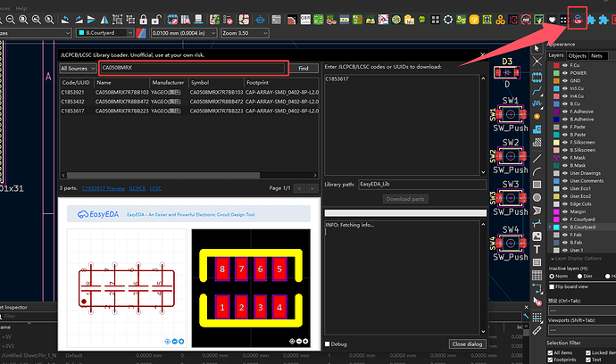Screen dimensions: 616x364
Task: Activate the add via tool
Action: click(x=537, y=117)
